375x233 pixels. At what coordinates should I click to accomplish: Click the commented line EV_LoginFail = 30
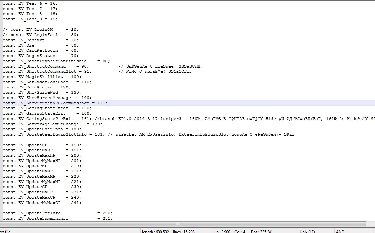coord(40,35)
